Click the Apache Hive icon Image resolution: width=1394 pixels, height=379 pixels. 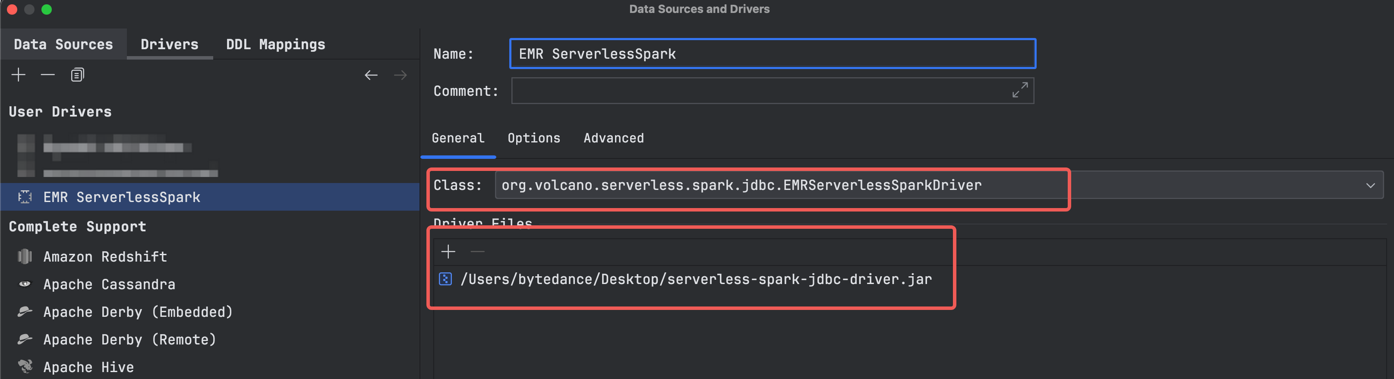point(25,366)
